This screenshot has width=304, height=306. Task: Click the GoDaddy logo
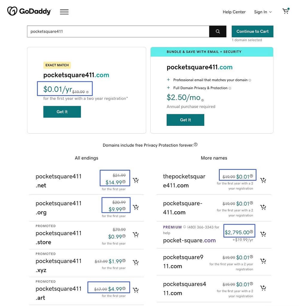[29, 12]
